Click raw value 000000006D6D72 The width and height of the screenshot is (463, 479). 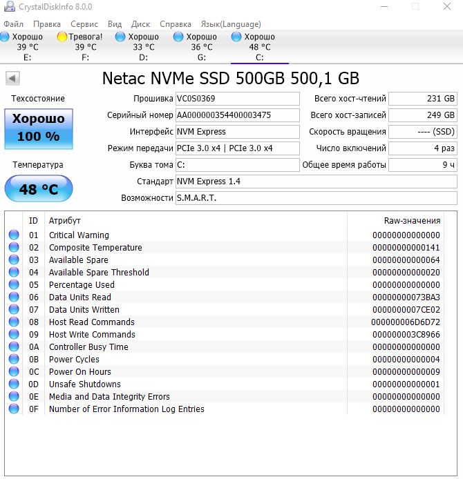tap(406, 322)
